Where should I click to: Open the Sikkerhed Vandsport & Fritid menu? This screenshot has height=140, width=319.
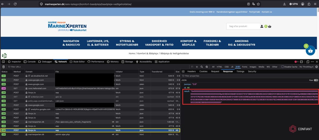click(x=159, y=43)
